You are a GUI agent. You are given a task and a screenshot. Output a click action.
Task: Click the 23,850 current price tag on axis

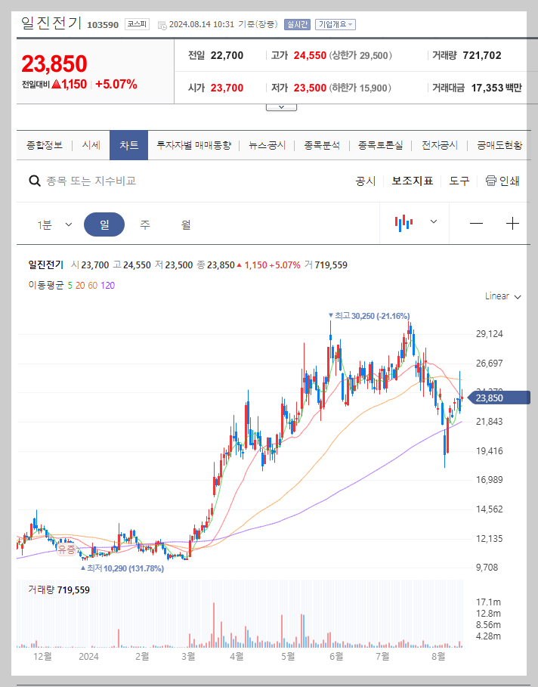click(499, 398)
